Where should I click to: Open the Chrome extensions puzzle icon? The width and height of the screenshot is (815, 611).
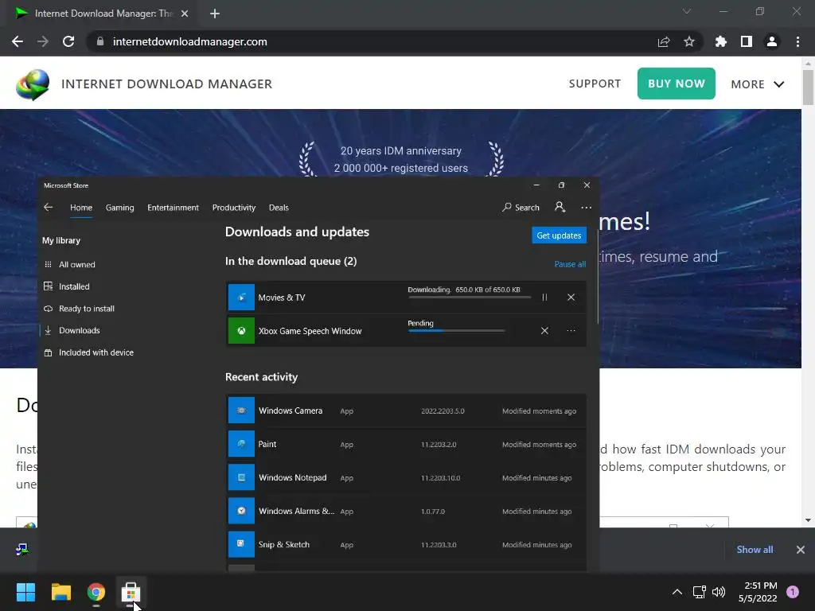[720, 41]
